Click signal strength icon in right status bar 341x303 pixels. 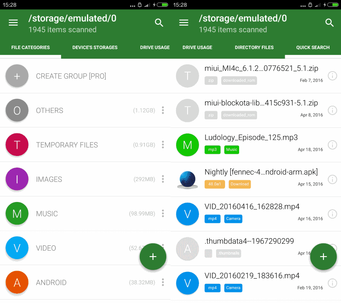(x=318, y=5)
